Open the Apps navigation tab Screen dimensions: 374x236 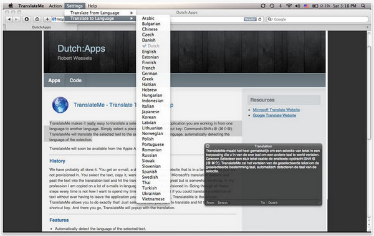pos(54,80)
